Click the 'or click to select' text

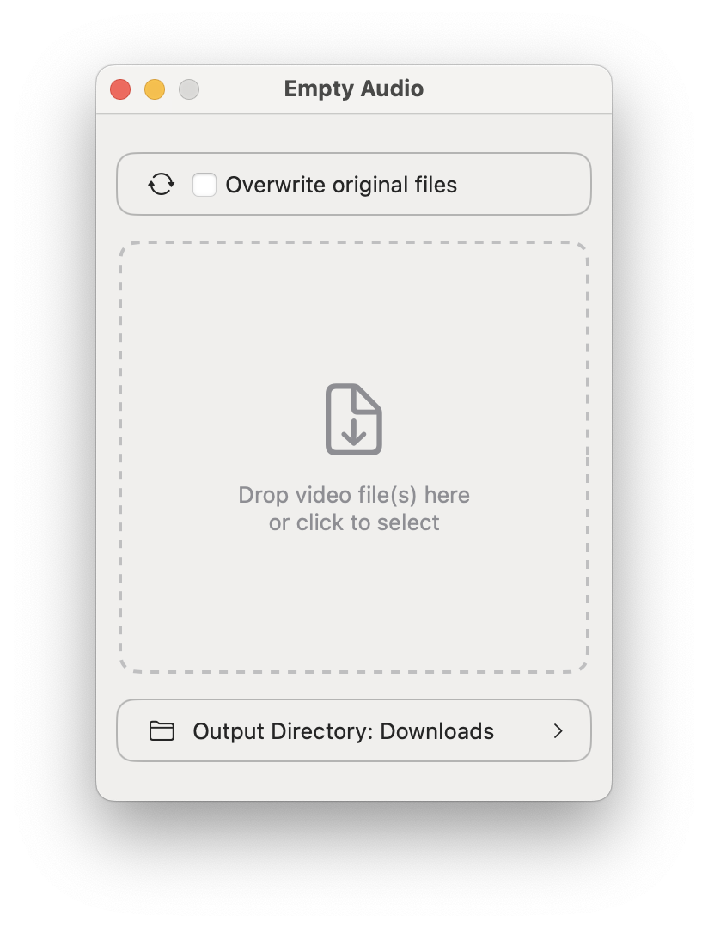tap(354, 522)
